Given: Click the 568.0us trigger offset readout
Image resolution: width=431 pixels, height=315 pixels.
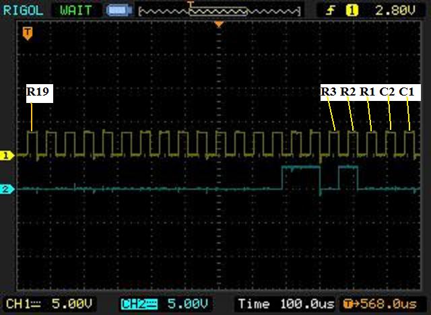Looking at the screenshot, I should [x=380, y=302].
